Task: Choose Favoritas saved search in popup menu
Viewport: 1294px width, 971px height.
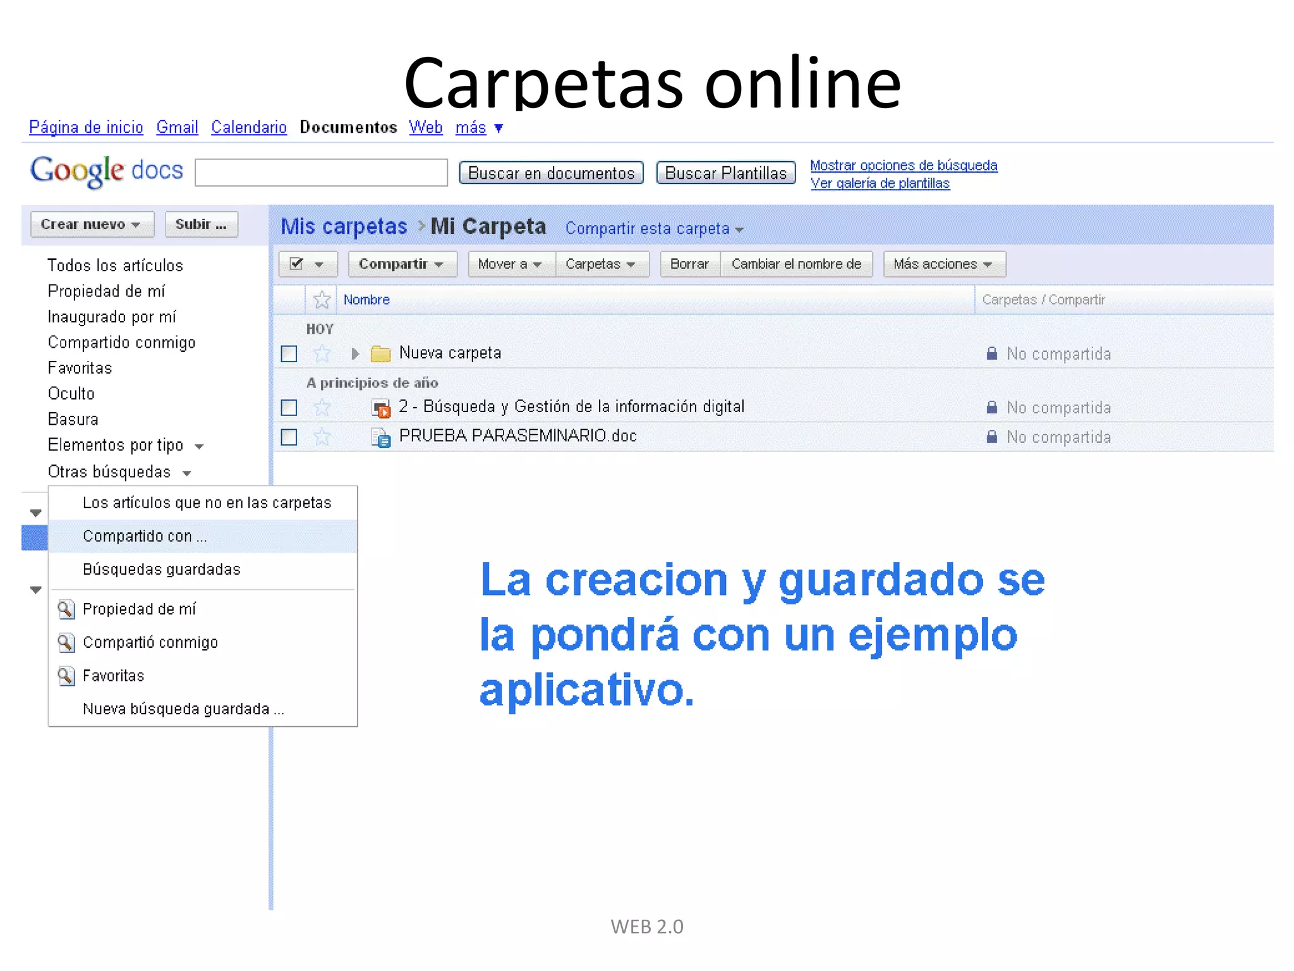Action: (203, 676)
